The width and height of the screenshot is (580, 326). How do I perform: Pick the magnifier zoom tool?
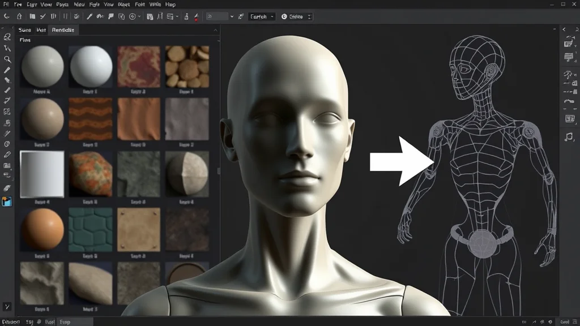click(x=7, y=59)
